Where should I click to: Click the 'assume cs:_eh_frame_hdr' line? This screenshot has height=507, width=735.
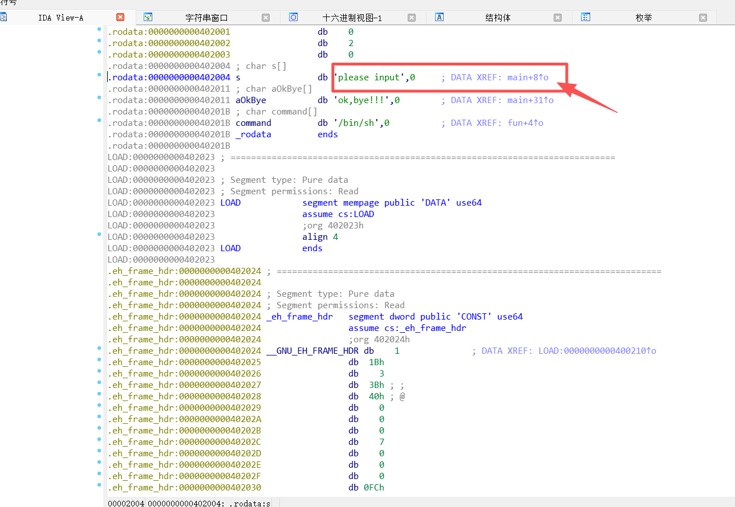click(x=408, y=328)
